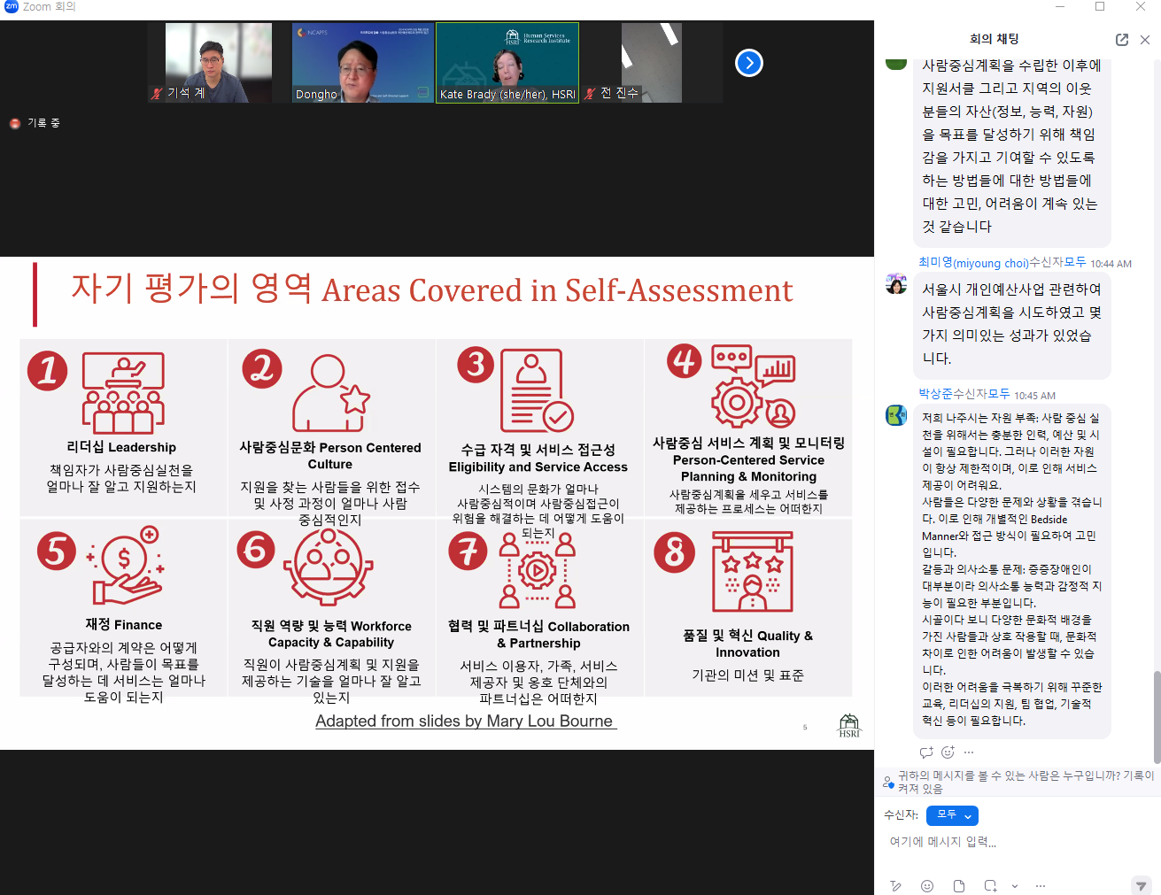Pop out the meeting chat window

click(x=1122, y=40)
